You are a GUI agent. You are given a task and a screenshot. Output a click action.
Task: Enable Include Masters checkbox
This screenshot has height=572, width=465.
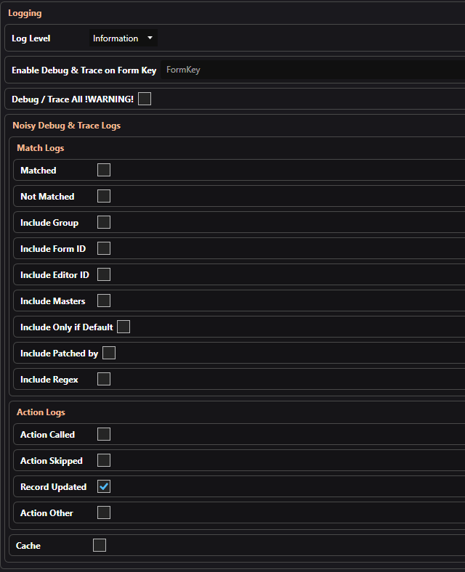pos(104,301)
